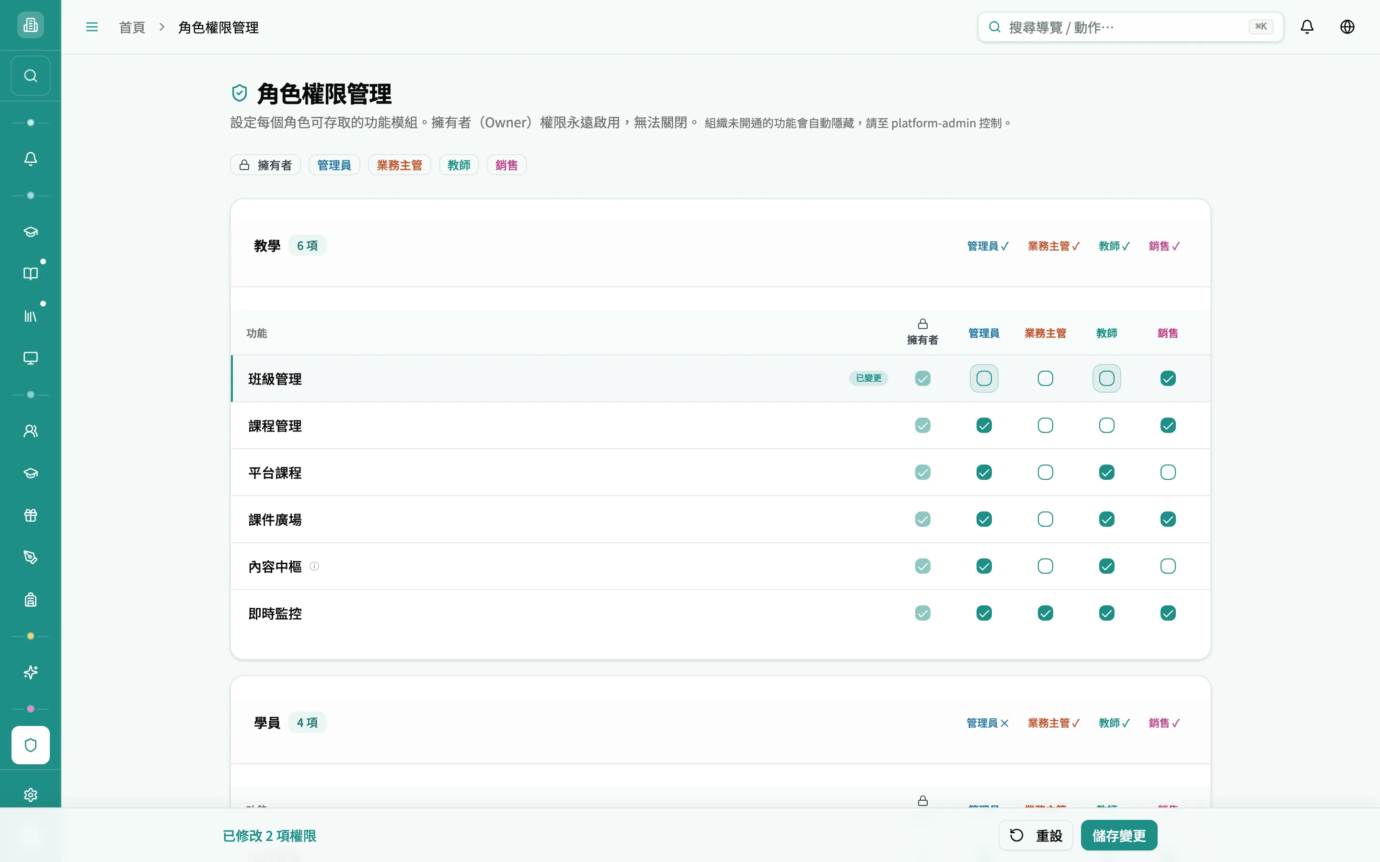Click the app logo icon in sidebar
Image resolution: width=1380 pixels, height=862 pixels.
(x=30, y=25)
